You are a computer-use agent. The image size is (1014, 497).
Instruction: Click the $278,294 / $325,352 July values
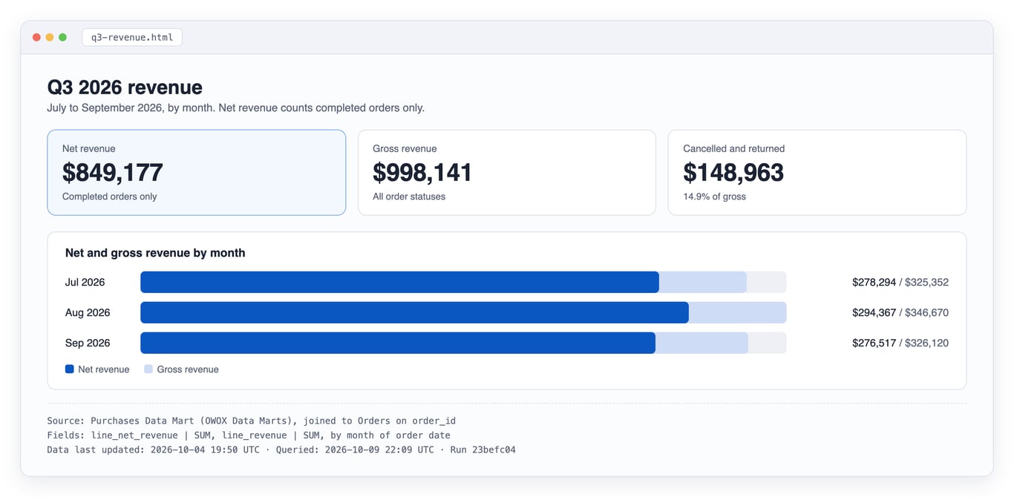point(900,282)
